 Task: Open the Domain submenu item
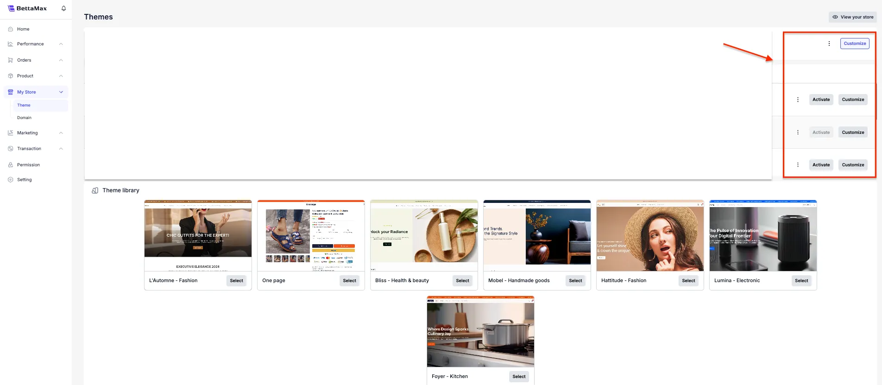pyautogui.click(x=25, y=118)
